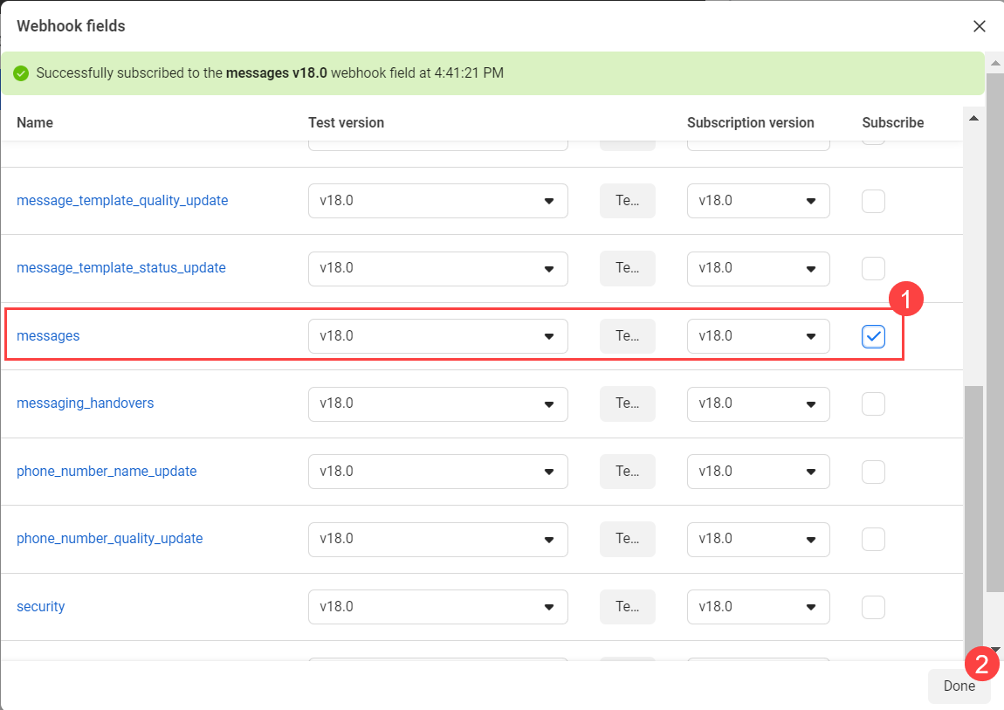Subscribe to messaging_handovers

tap(873, 403)
